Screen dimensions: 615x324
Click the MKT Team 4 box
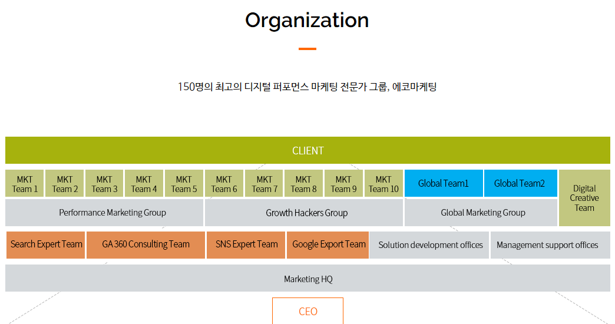pos(144,183)
